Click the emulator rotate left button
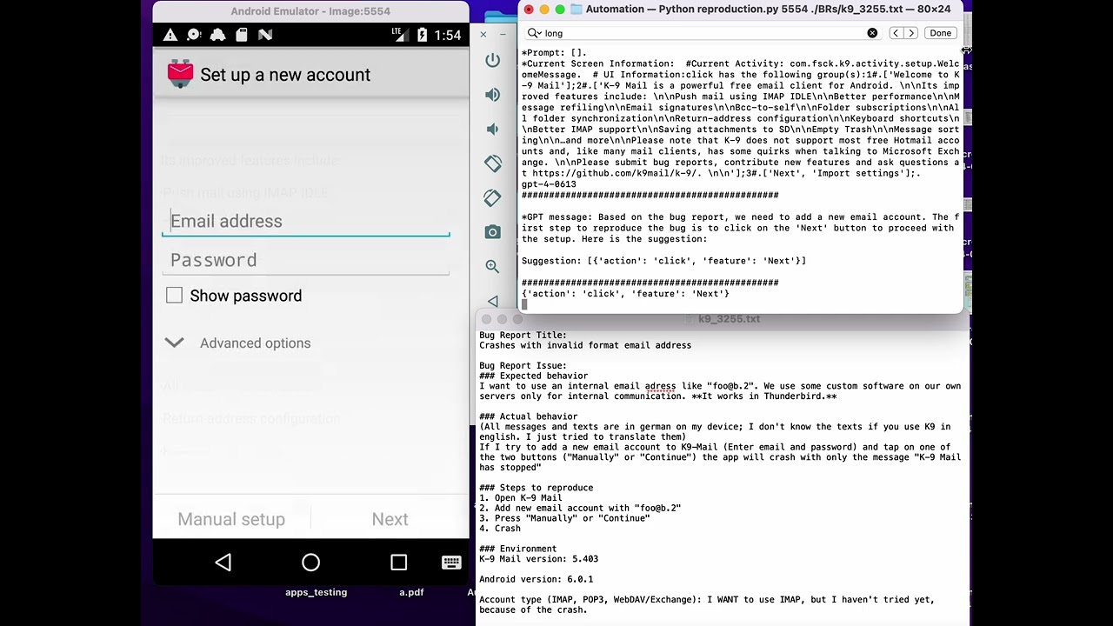 493,163
